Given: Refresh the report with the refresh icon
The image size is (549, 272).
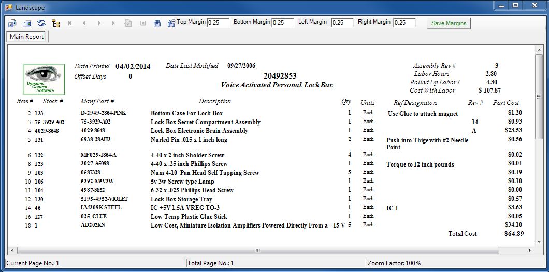Looking at the screenshot, I should tap(41, 23).
